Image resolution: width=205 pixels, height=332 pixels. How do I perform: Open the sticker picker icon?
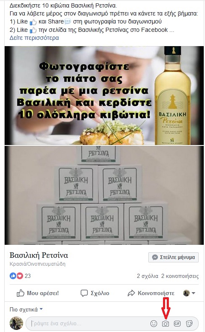[x=189, y=324]
